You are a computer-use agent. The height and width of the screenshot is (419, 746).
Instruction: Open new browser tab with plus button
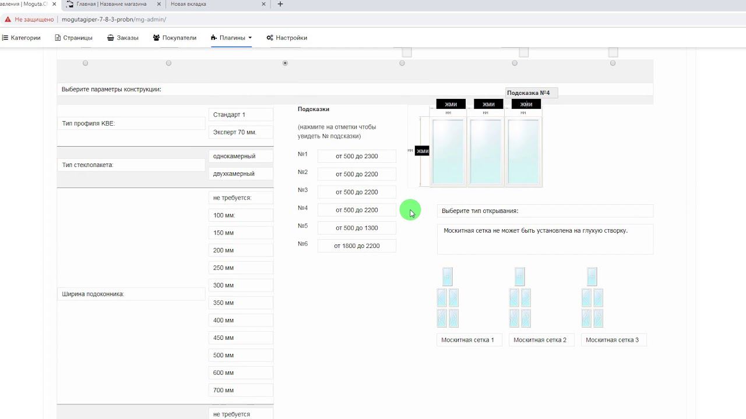(x=280, y=4)
